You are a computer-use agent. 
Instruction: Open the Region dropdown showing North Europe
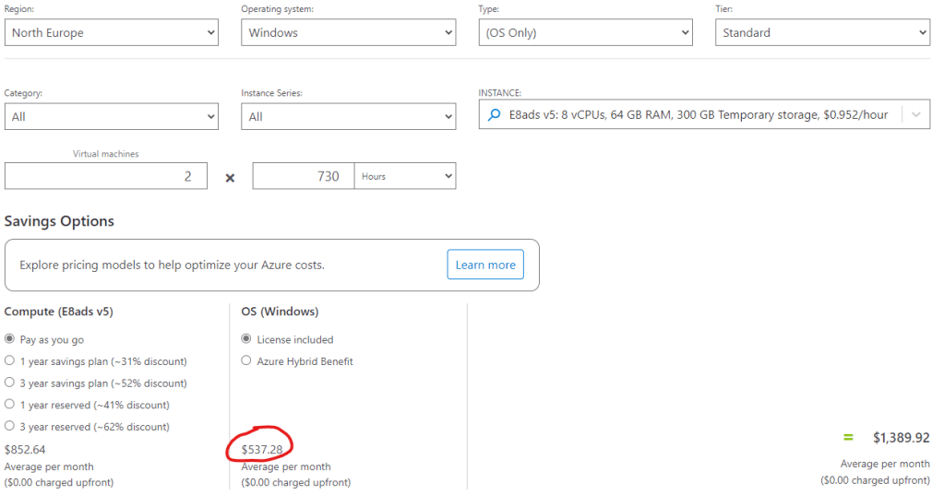point(111,33)
